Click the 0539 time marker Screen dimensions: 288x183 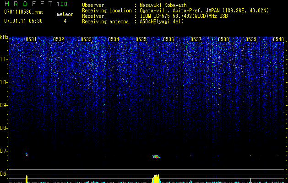point(251,39)
